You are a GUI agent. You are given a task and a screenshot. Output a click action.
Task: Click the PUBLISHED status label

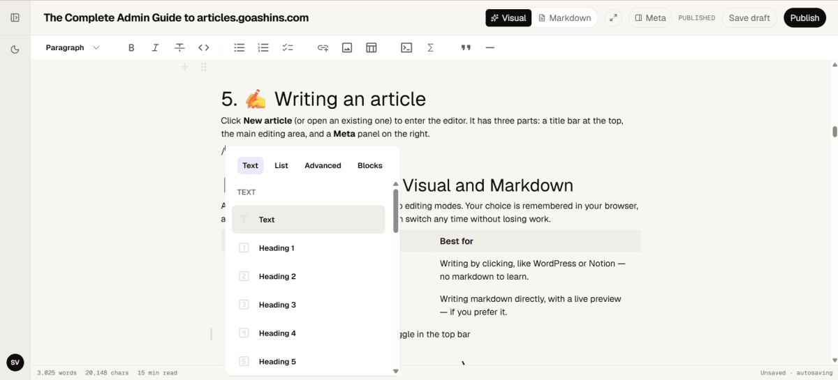click(x=696, y=18)
